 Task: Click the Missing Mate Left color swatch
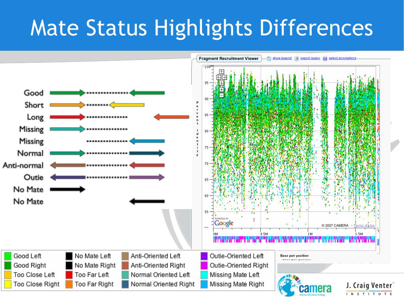[x=204, y=275]
